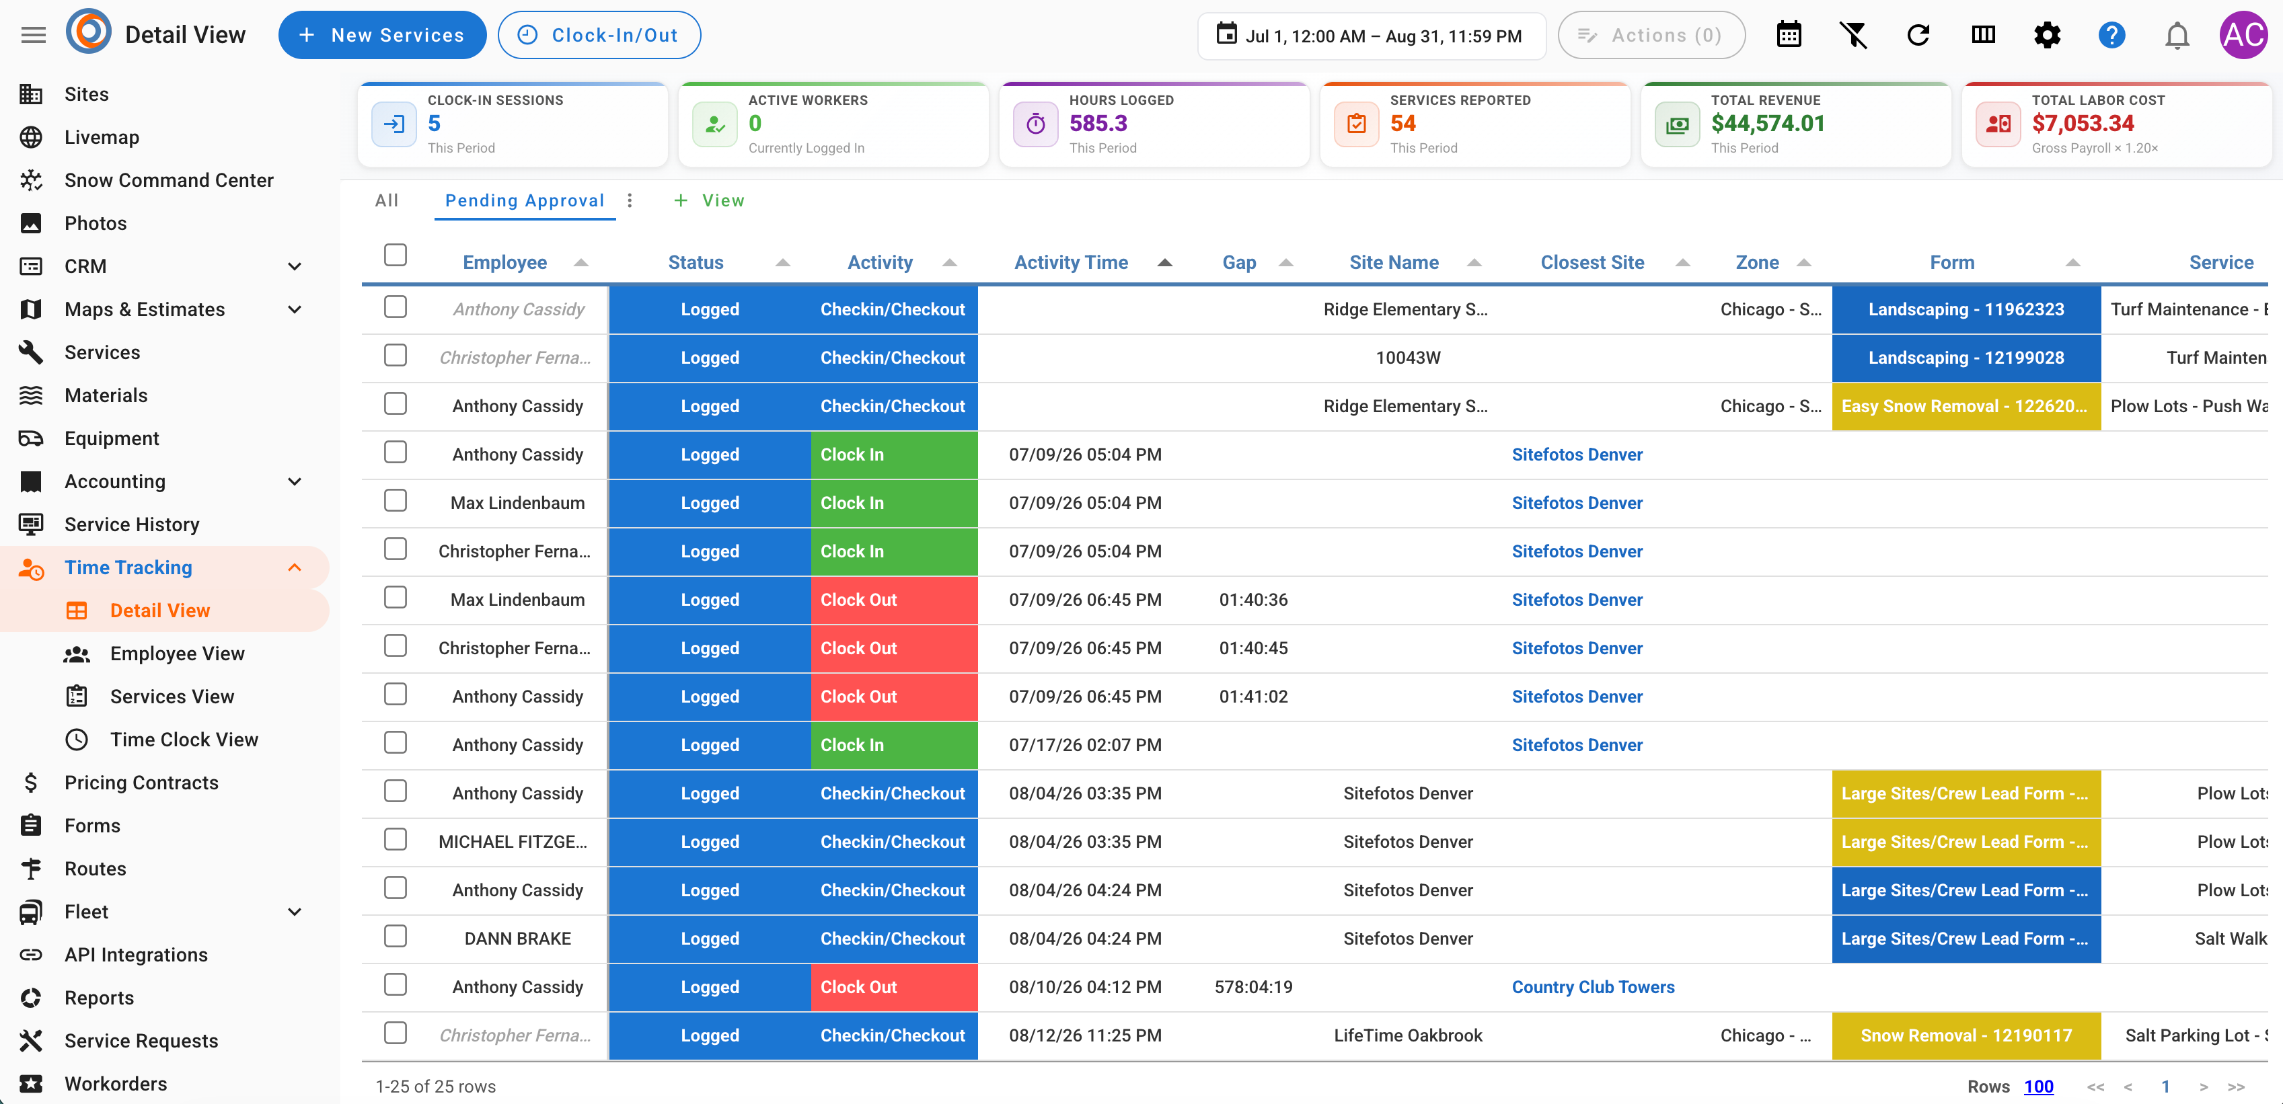Open the notifications bell
Screen dimensions: 2283x1104
point(2177,36)
